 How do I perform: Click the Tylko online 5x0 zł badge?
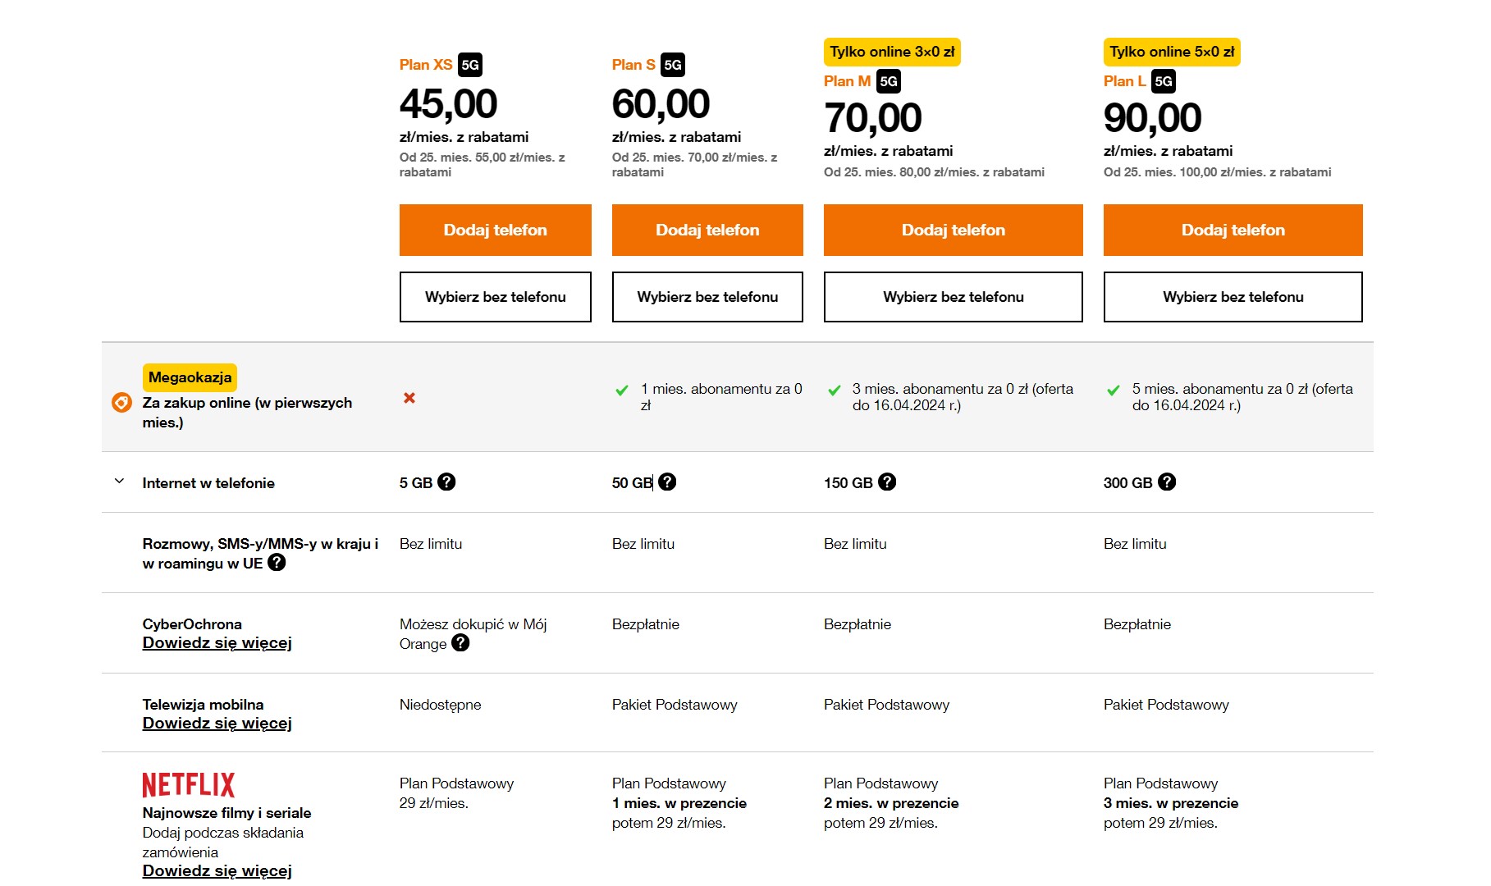(1172, 52)
